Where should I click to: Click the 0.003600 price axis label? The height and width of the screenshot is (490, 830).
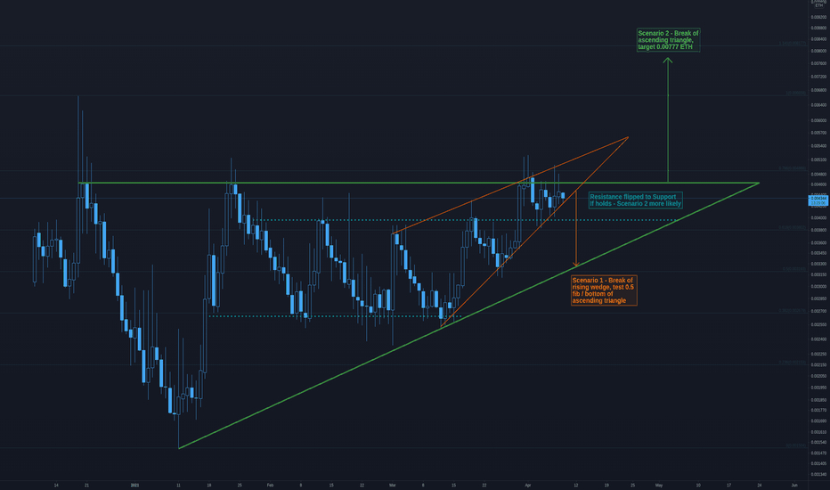[x=818, y=242]
